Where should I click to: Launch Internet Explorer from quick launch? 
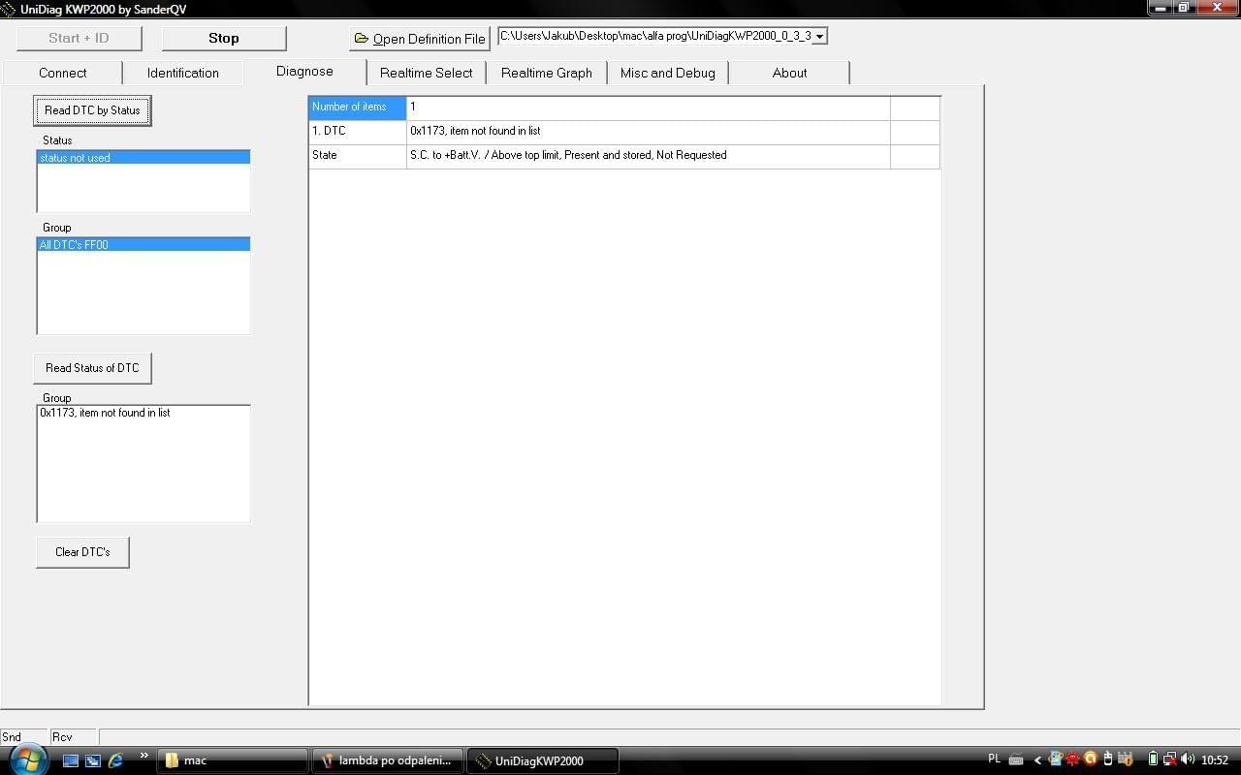(x=116, y=760)
